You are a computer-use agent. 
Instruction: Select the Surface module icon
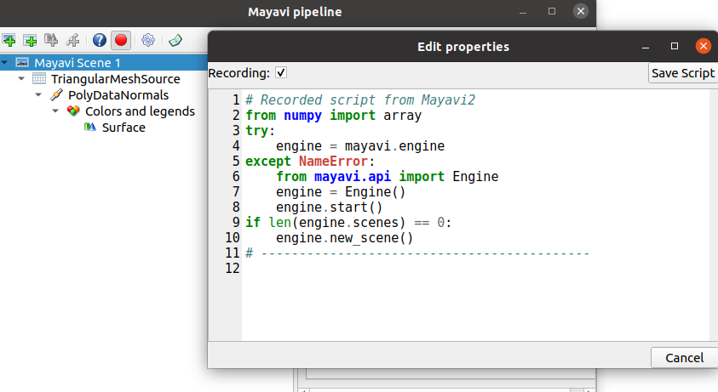89,128
